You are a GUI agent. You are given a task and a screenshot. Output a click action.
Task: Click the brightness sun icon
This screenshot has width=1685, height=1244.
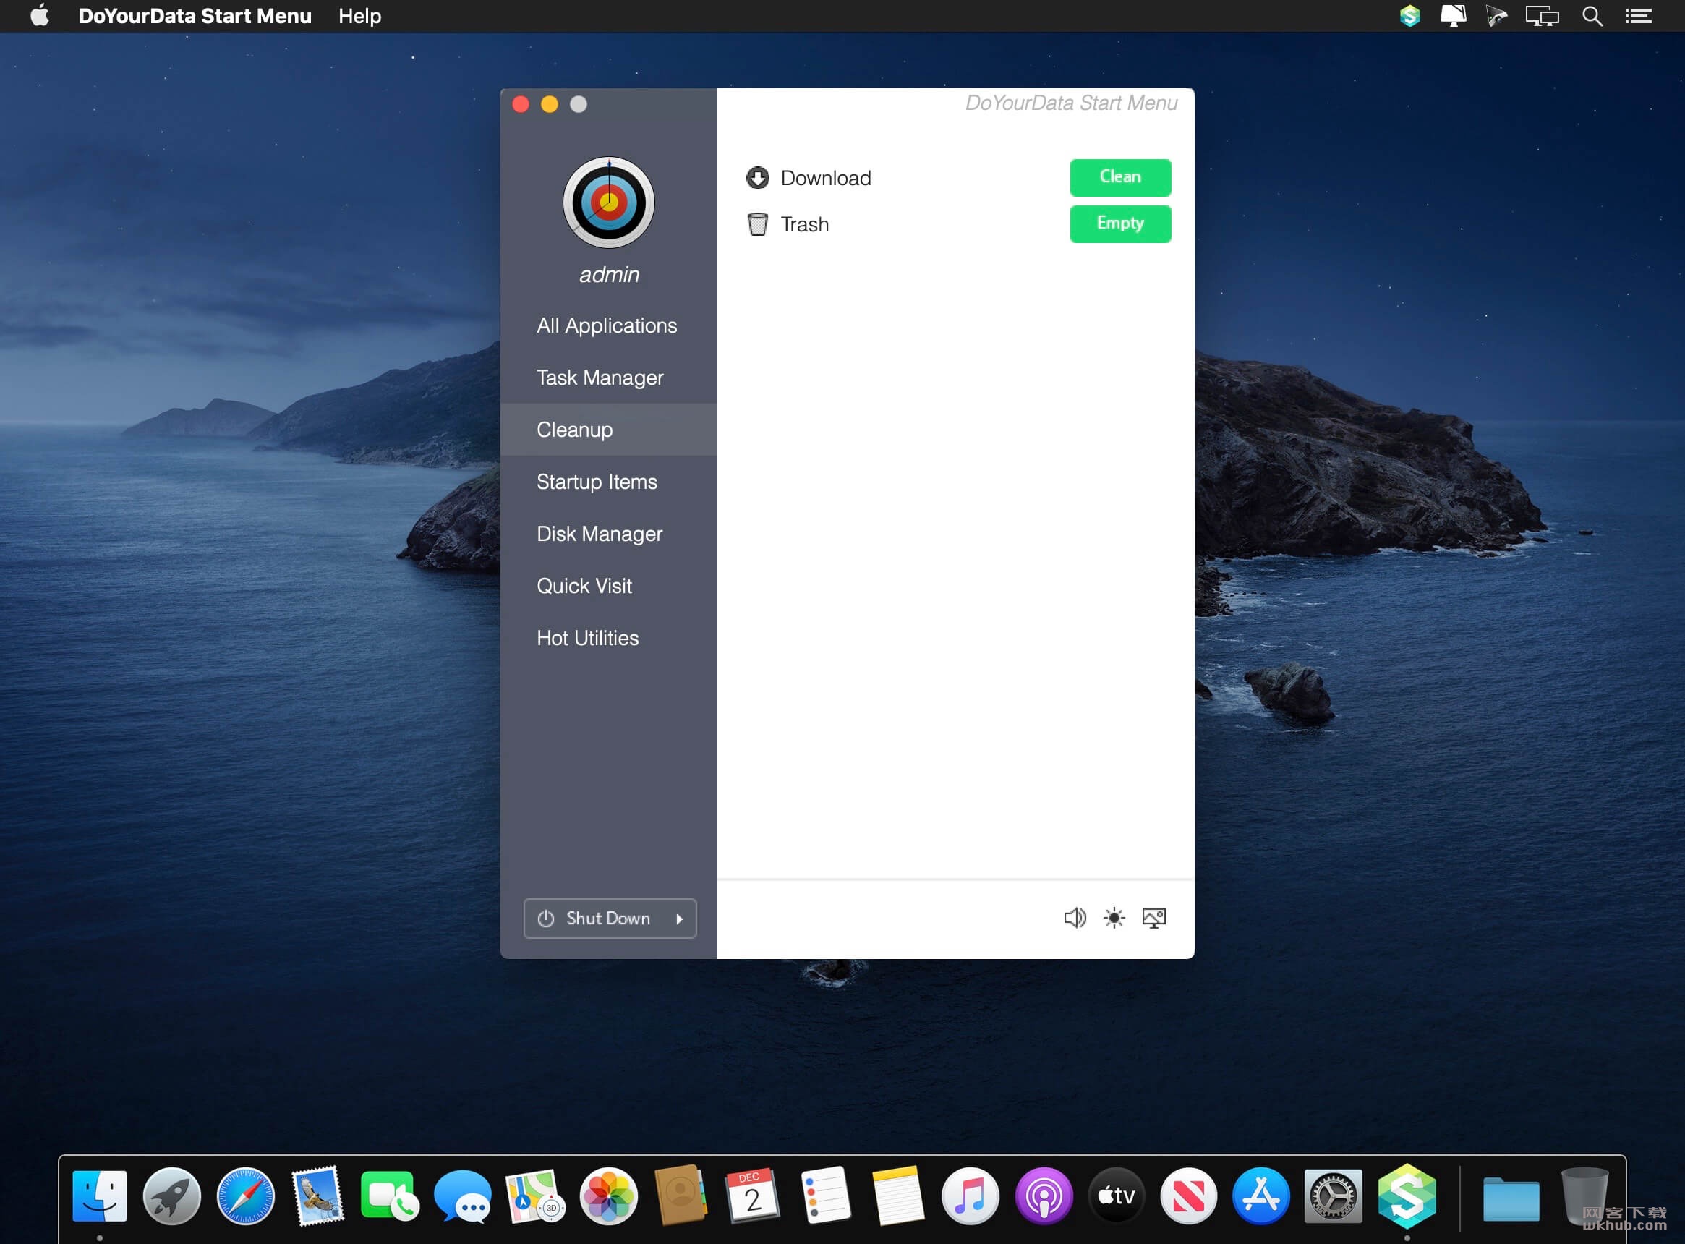(x=1114, y=917)
